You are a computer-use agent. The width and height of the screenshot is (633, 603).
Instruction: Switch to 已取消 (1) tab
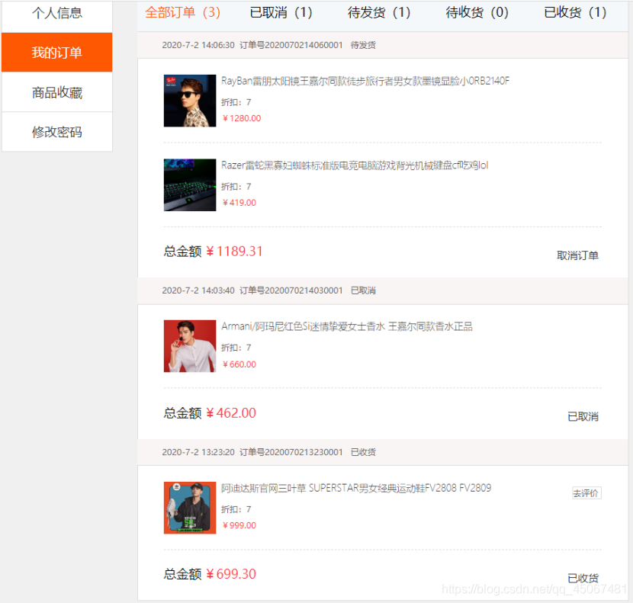(x=281, y=13)
